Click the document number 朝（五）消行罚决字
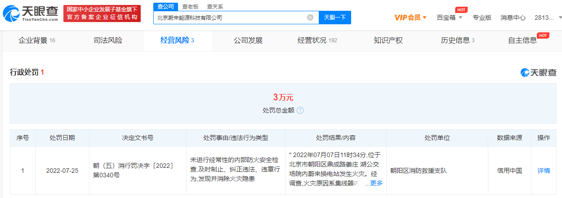This screenshot has height=198, width=562. click(x=133, y=171)
